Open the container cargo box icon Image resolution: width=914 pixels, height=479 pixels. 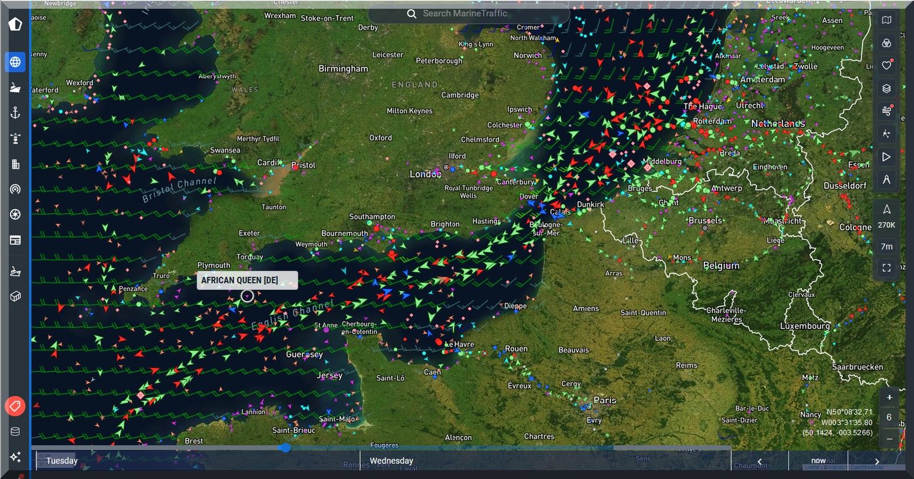[15, 296]
